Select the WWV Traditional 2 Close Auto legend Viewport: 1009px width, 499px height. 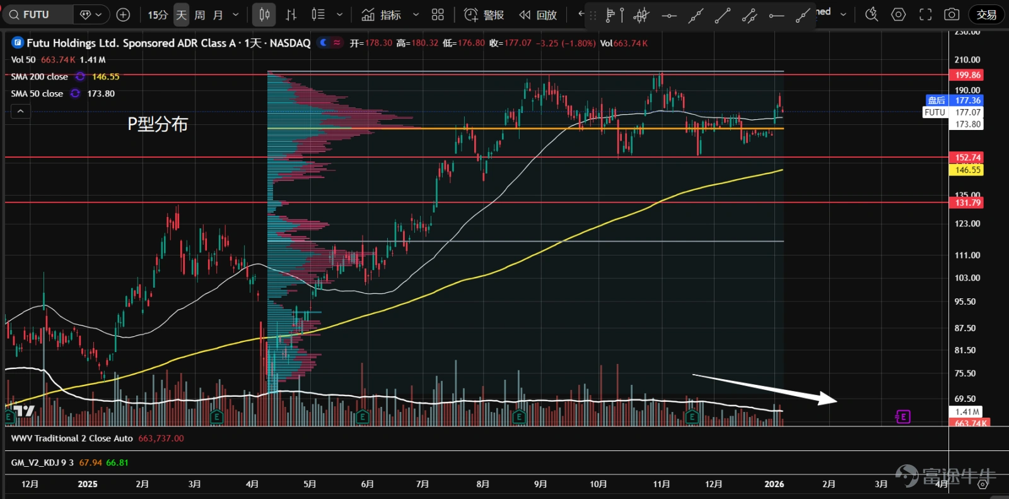pyautogui.click(x=72, y=438)
